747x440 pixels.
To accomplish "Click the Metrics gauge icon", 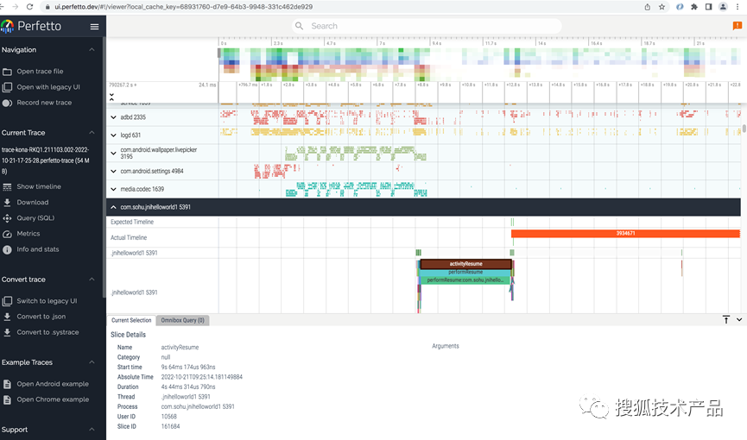I will tap(7, 234).
